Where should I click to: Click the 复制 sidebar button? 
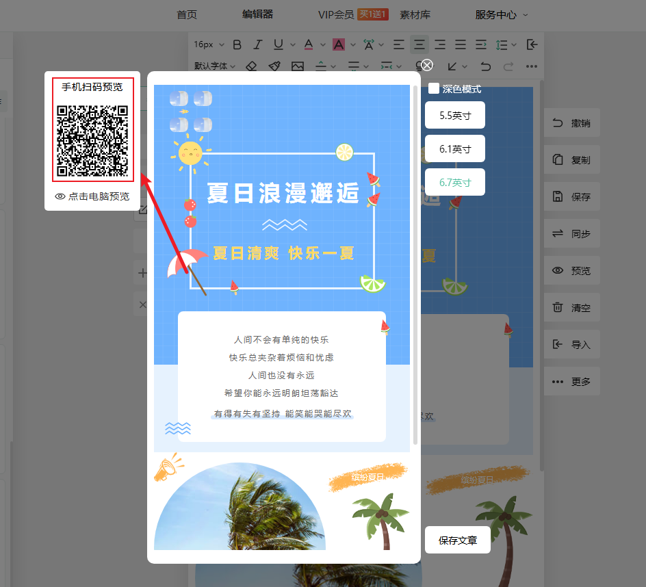click(x=572, y=160)
